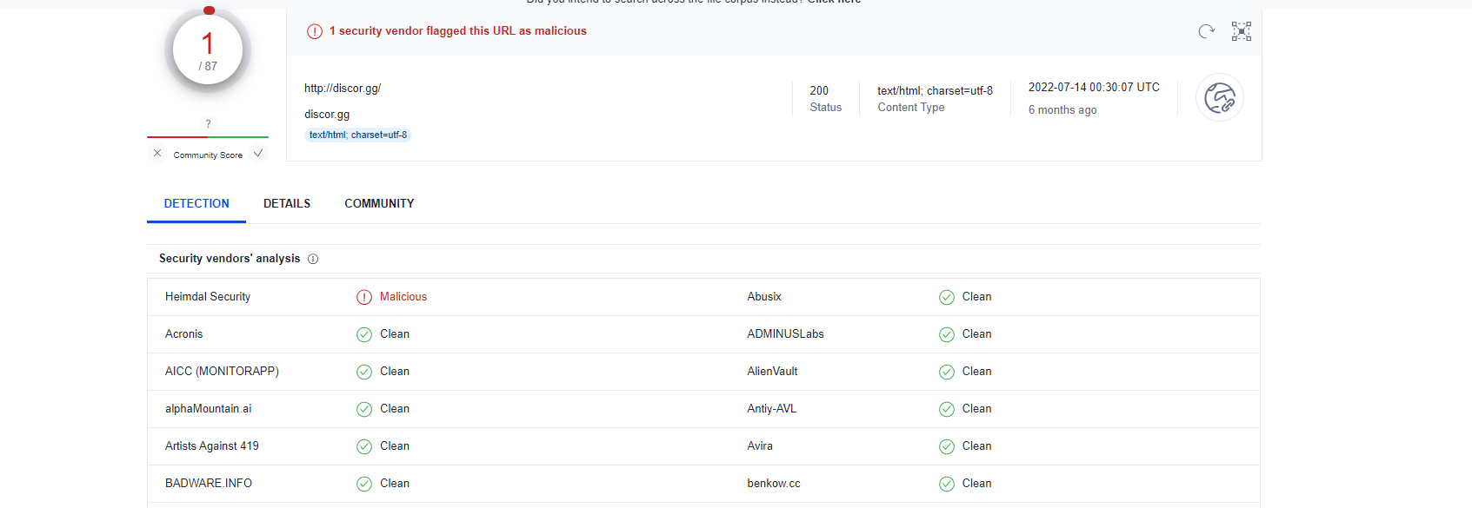Open the similarity graph icon
The width and height of the screenshot is (1472, 508).
point(1242,31)
